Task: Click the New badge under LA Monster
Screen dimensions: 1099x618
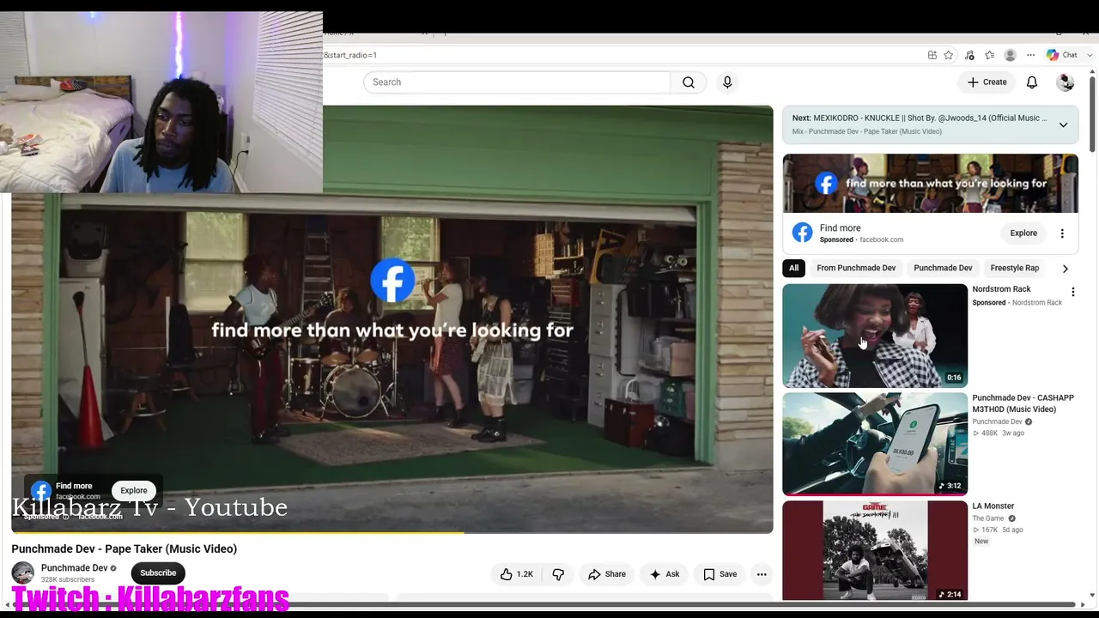Action: coord(981,542)
